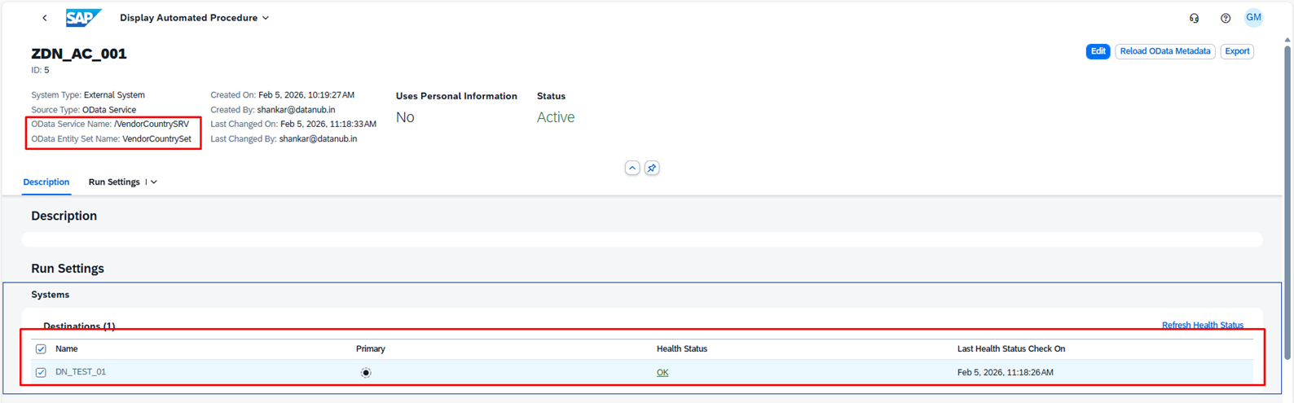
Task: Expand the Run Settings tab dropdown arrow
Action: pos(154,182)
